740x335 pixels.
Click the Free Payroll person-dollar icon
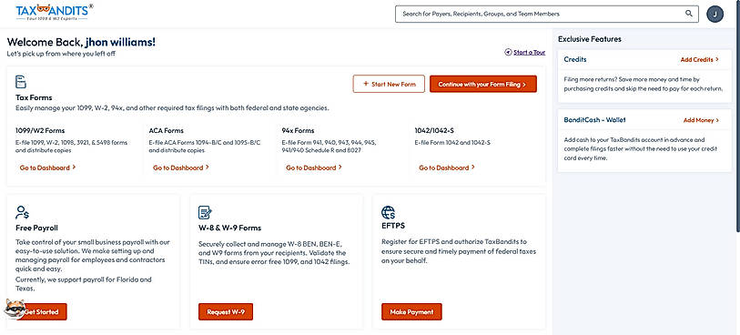[x=22, y=212]
